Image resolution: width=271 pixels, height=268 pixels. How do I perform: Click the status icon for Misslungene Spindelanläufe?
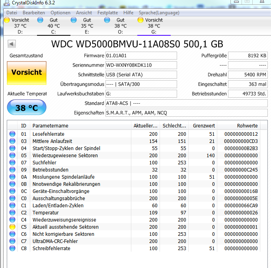(12, 177)
